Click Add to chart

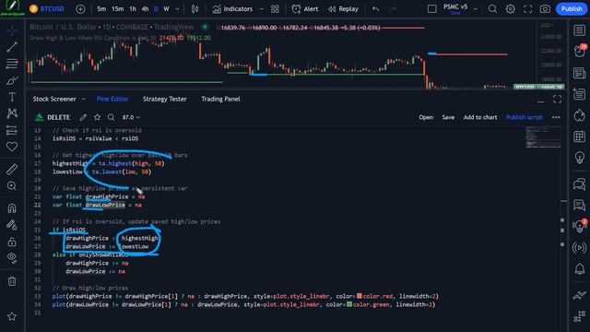point(480,117)
